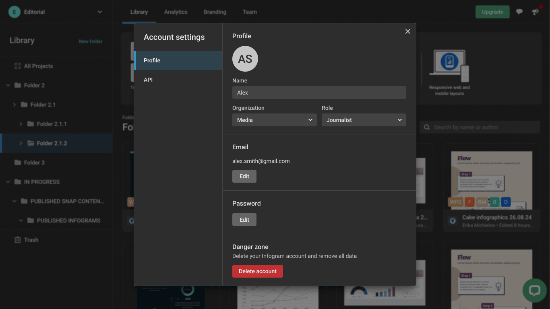Click the search magnifier icon
This screenshot has width=550, height=309.
[427, 127]
